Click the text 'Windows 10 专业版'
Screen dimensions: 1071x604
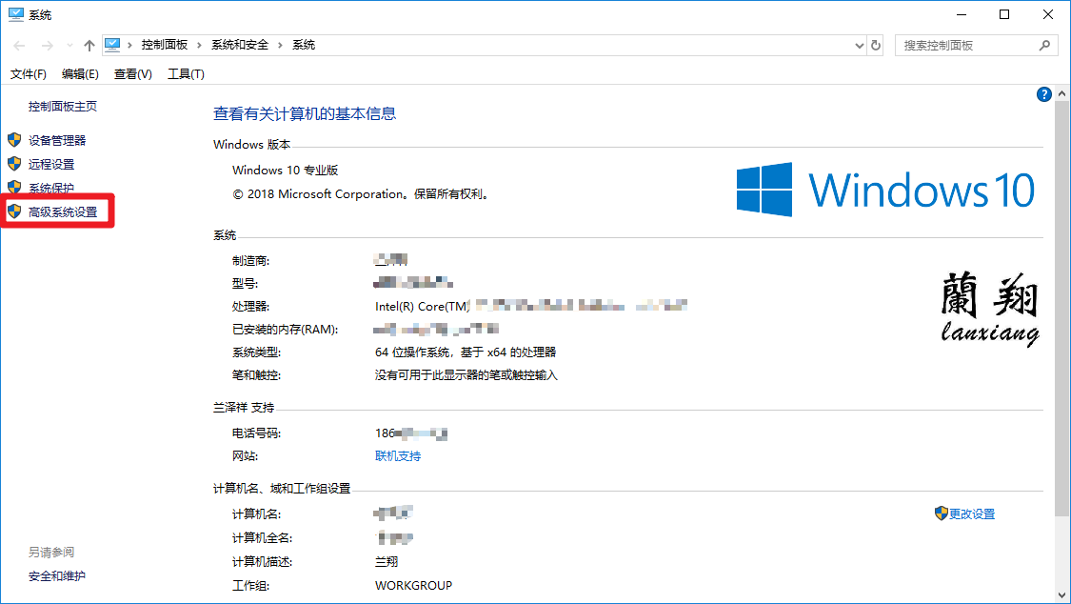pyautogui.click(x=286, y=171)
